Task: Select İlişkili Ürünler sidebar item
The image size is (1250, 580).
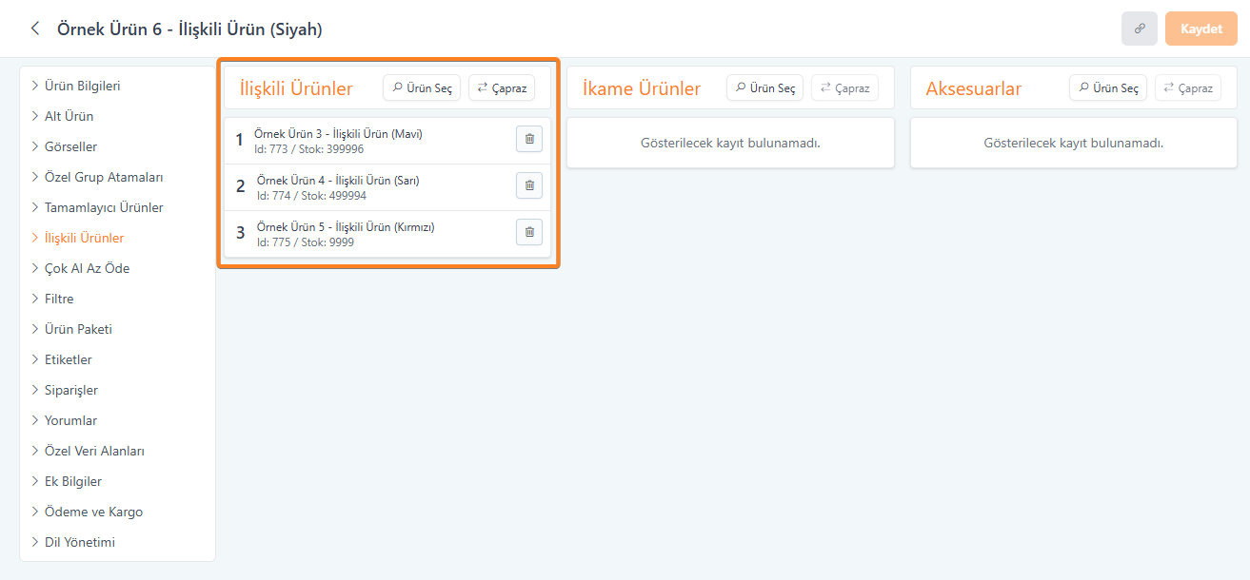Action: coord(84,238)
